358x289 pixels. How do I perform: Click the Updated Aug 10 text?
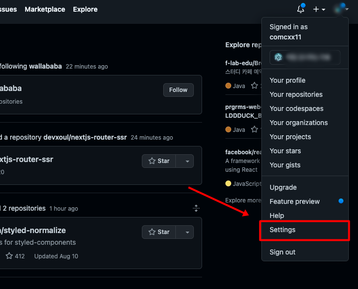point(56,256)
